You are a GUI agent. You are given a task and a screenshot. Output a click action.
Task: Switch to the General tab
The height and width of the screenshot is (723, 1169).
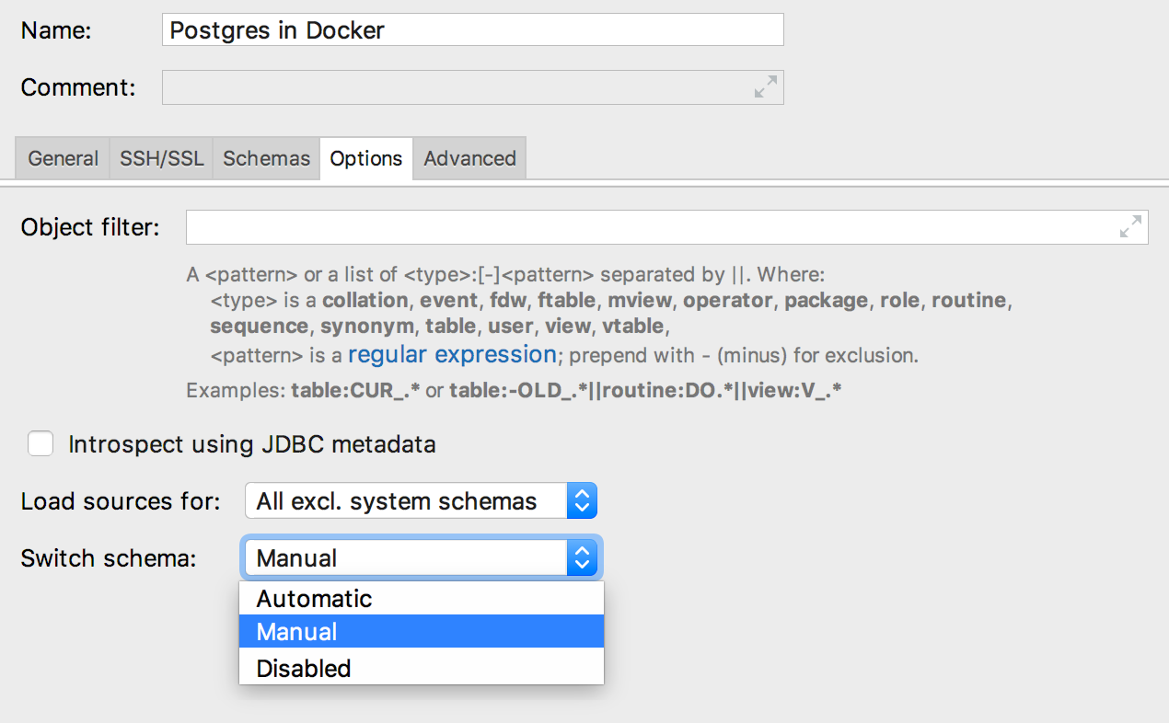(x=63, y=158)
